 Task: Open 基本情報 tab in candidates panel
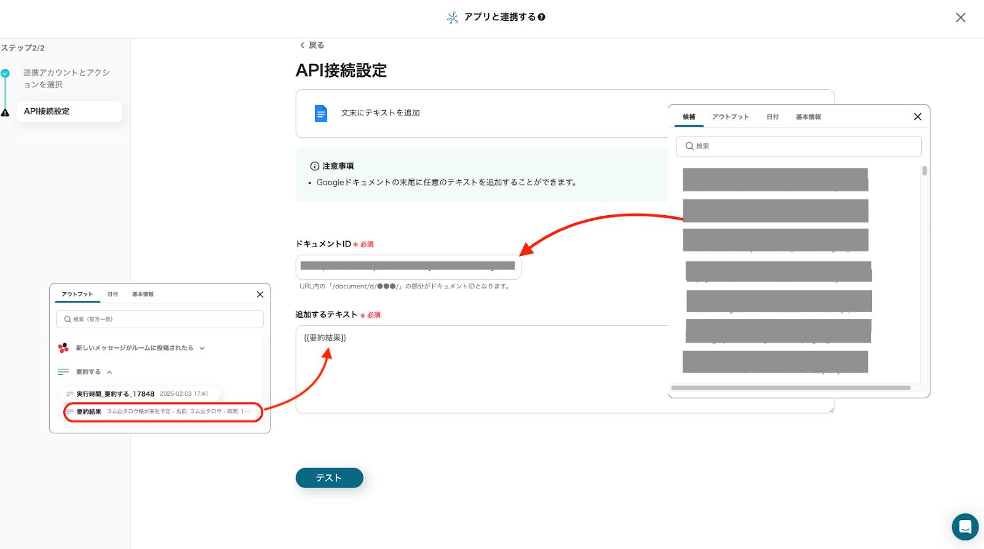(x=808, y=117)
